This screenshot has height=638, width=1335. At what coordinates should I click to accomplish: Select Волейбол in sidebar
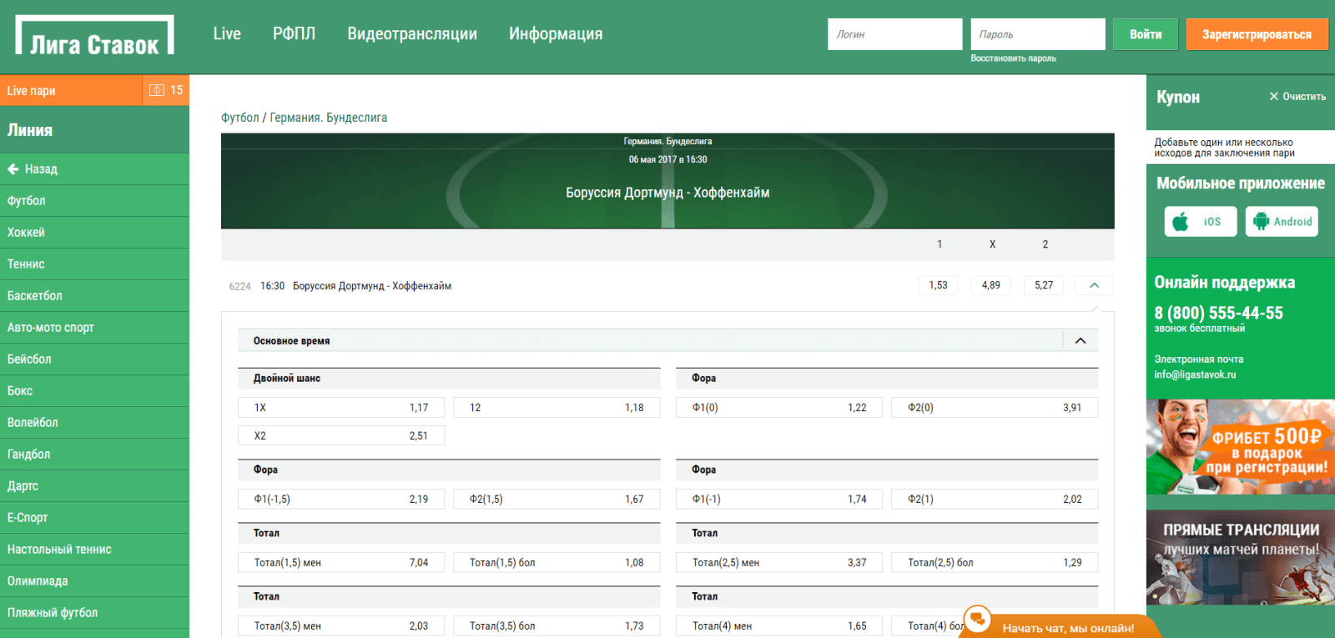pos(94,423)
